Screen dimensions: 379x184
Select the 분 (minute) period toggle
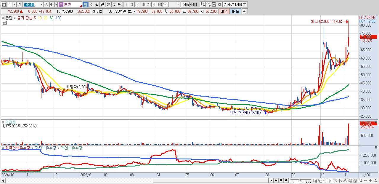coord(108,5)
